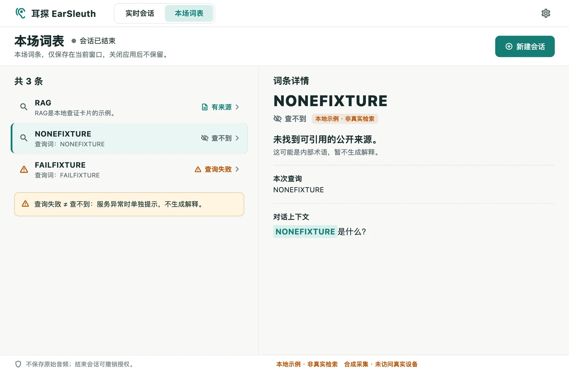The width and height of the screenshot is (569, 373).
Task: Click the 查询失败 status label
Action: (x=218, y=169)
